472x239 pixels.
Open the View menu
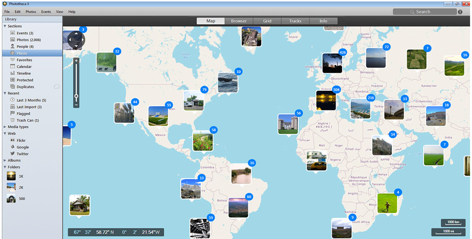click(x=59, y=12)
